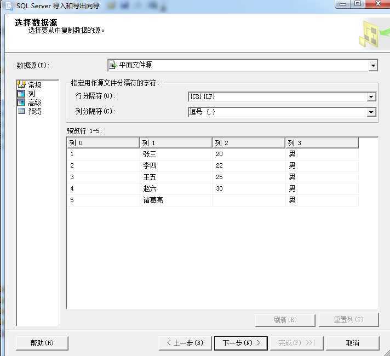Select the cell containing 赵六

(x=176, y=188)
